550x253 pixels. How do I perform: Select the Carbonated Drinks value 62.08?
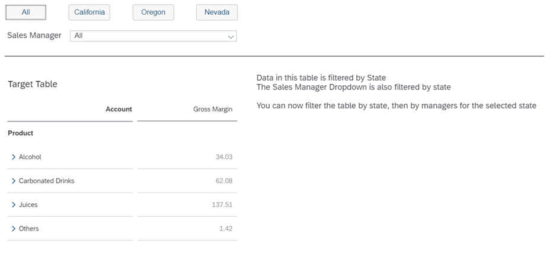pos(223,181)
